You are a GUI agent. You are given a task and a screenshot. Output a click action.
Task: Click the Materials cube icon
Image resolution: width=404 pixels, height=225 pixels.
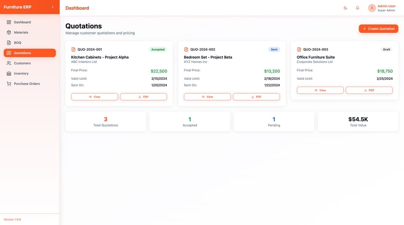pyautogui.click(x=9, y=32)
